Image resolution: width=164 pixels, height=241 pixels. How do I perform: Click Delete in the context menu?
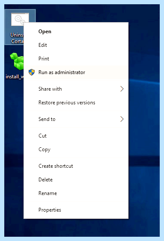(76, 180)
